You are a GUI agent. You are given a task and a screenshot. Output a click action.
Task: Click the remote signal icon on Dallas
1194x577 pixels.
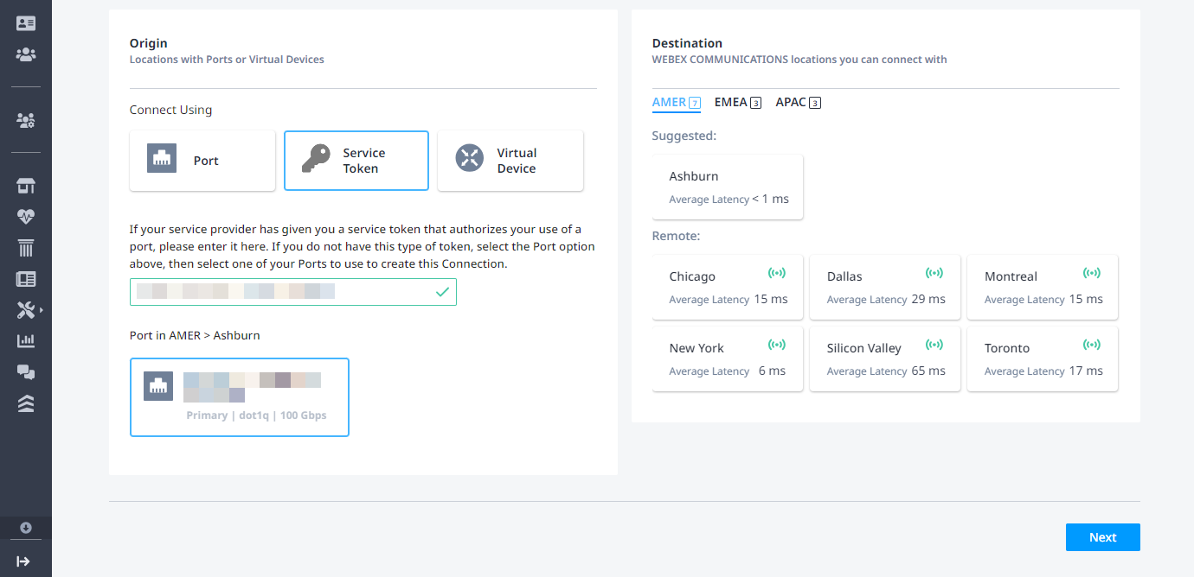coord(934,273)
